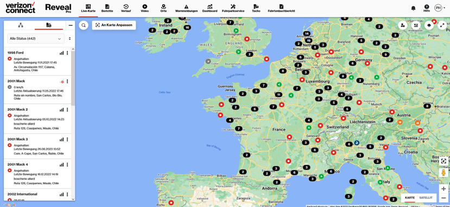Open the Berichte section

point(107,8)
